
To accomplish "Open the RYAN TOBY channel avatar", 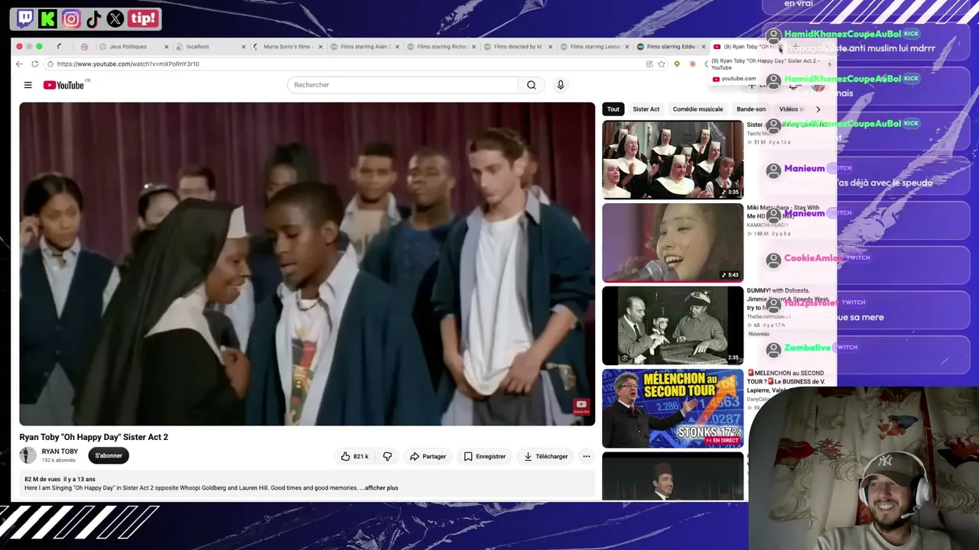I will click(28, 455).
